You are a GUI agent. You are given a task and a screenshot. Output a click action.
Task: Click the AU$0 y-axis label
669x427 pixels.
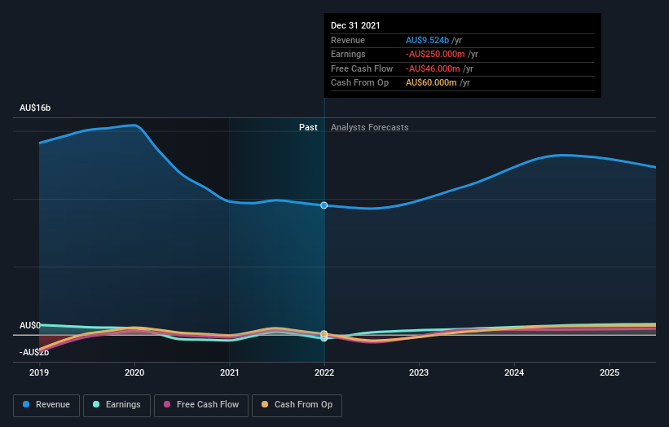30,325
